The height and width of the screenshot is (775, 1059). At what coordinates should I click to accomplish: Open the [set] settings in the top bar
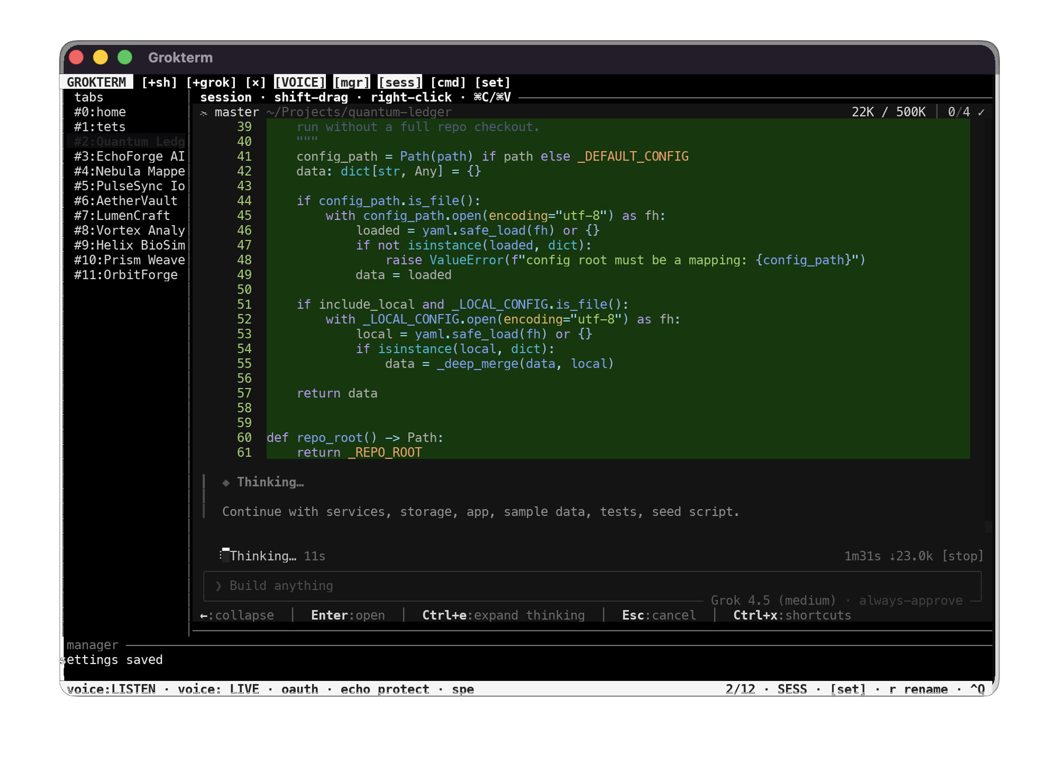click(x=492, y=82)
